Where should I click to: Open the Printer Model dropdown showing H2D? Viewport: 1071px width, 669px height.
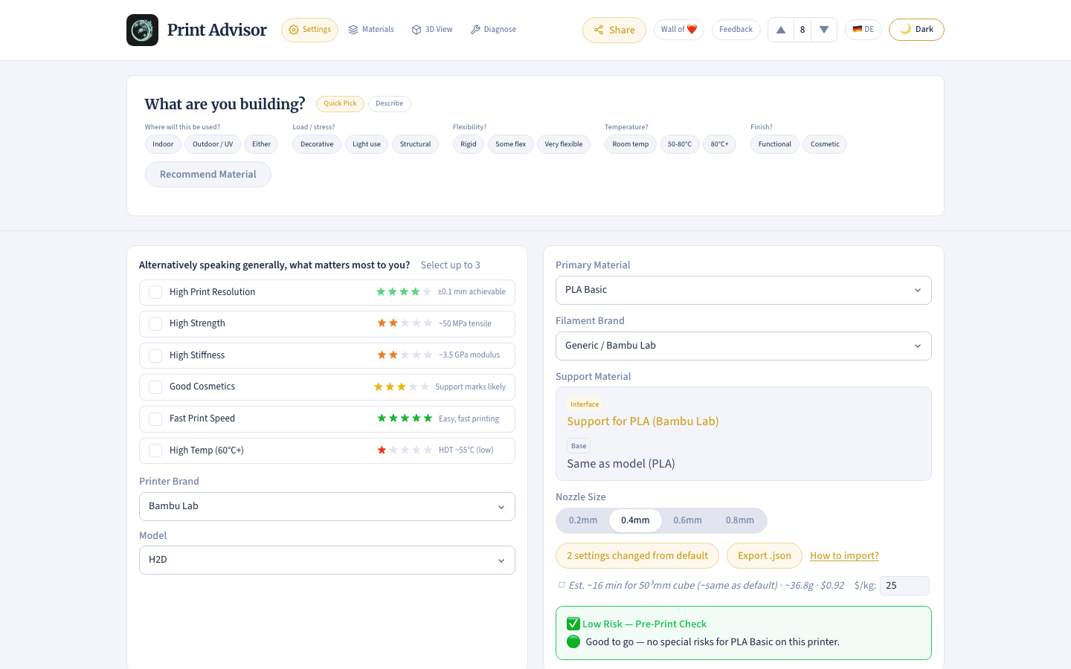pos(327,560)
